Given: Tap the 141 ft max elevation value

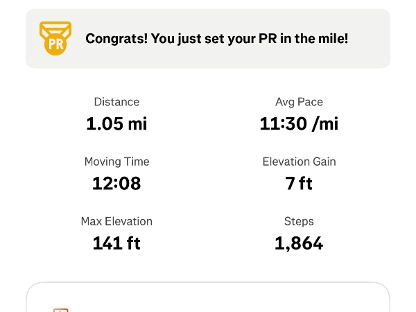Looking at the screenshot, I should (116, 243).
